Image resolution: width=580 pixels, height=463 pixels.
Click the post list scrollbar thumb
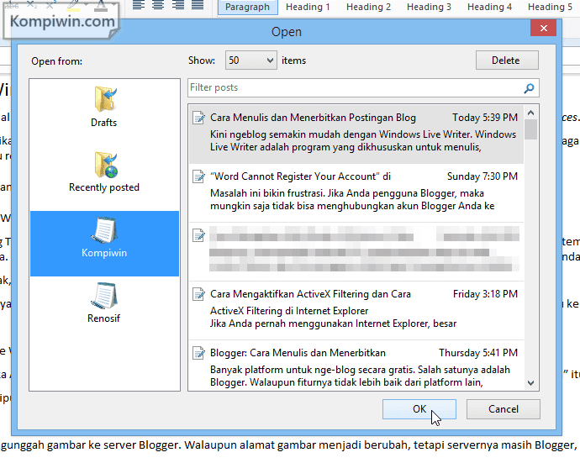[530, 129]
